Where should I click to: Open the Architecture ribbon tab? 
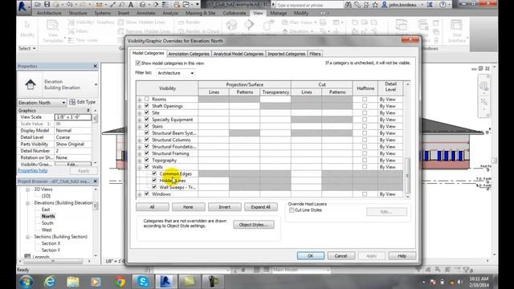coord(49,13)
